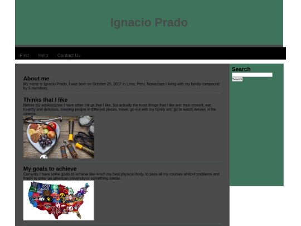Click paragraph starting 'Currently I have some goals'
The image size is (301, 226).
tap(122, 176)
